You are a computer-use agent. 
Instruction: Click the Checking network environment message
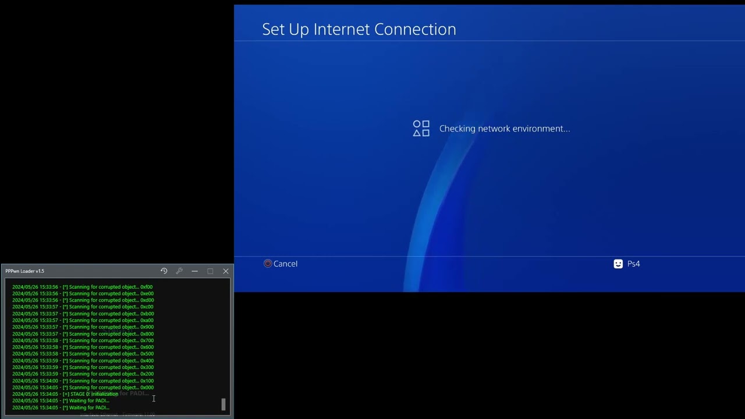505,129
